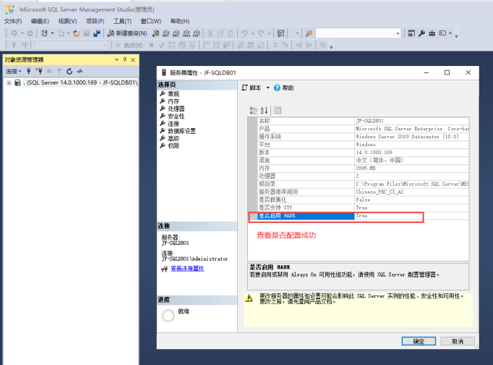Click the alphabetical A-Z sort icon
This screenshot has height=365, width=493.
[264, 110]
